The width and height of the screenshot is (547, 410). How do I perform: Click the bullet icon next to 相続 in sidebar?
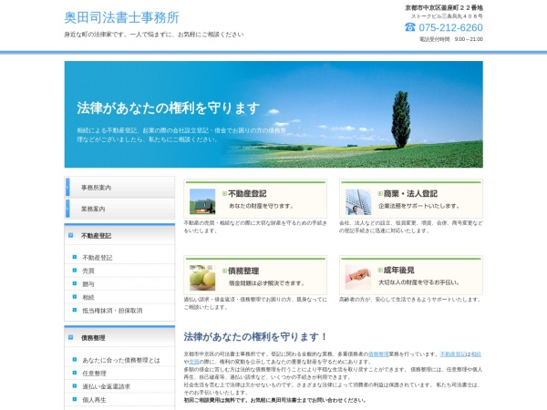[x=75, y=297]
